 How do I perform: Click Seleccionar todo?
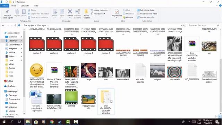point(145,10)
